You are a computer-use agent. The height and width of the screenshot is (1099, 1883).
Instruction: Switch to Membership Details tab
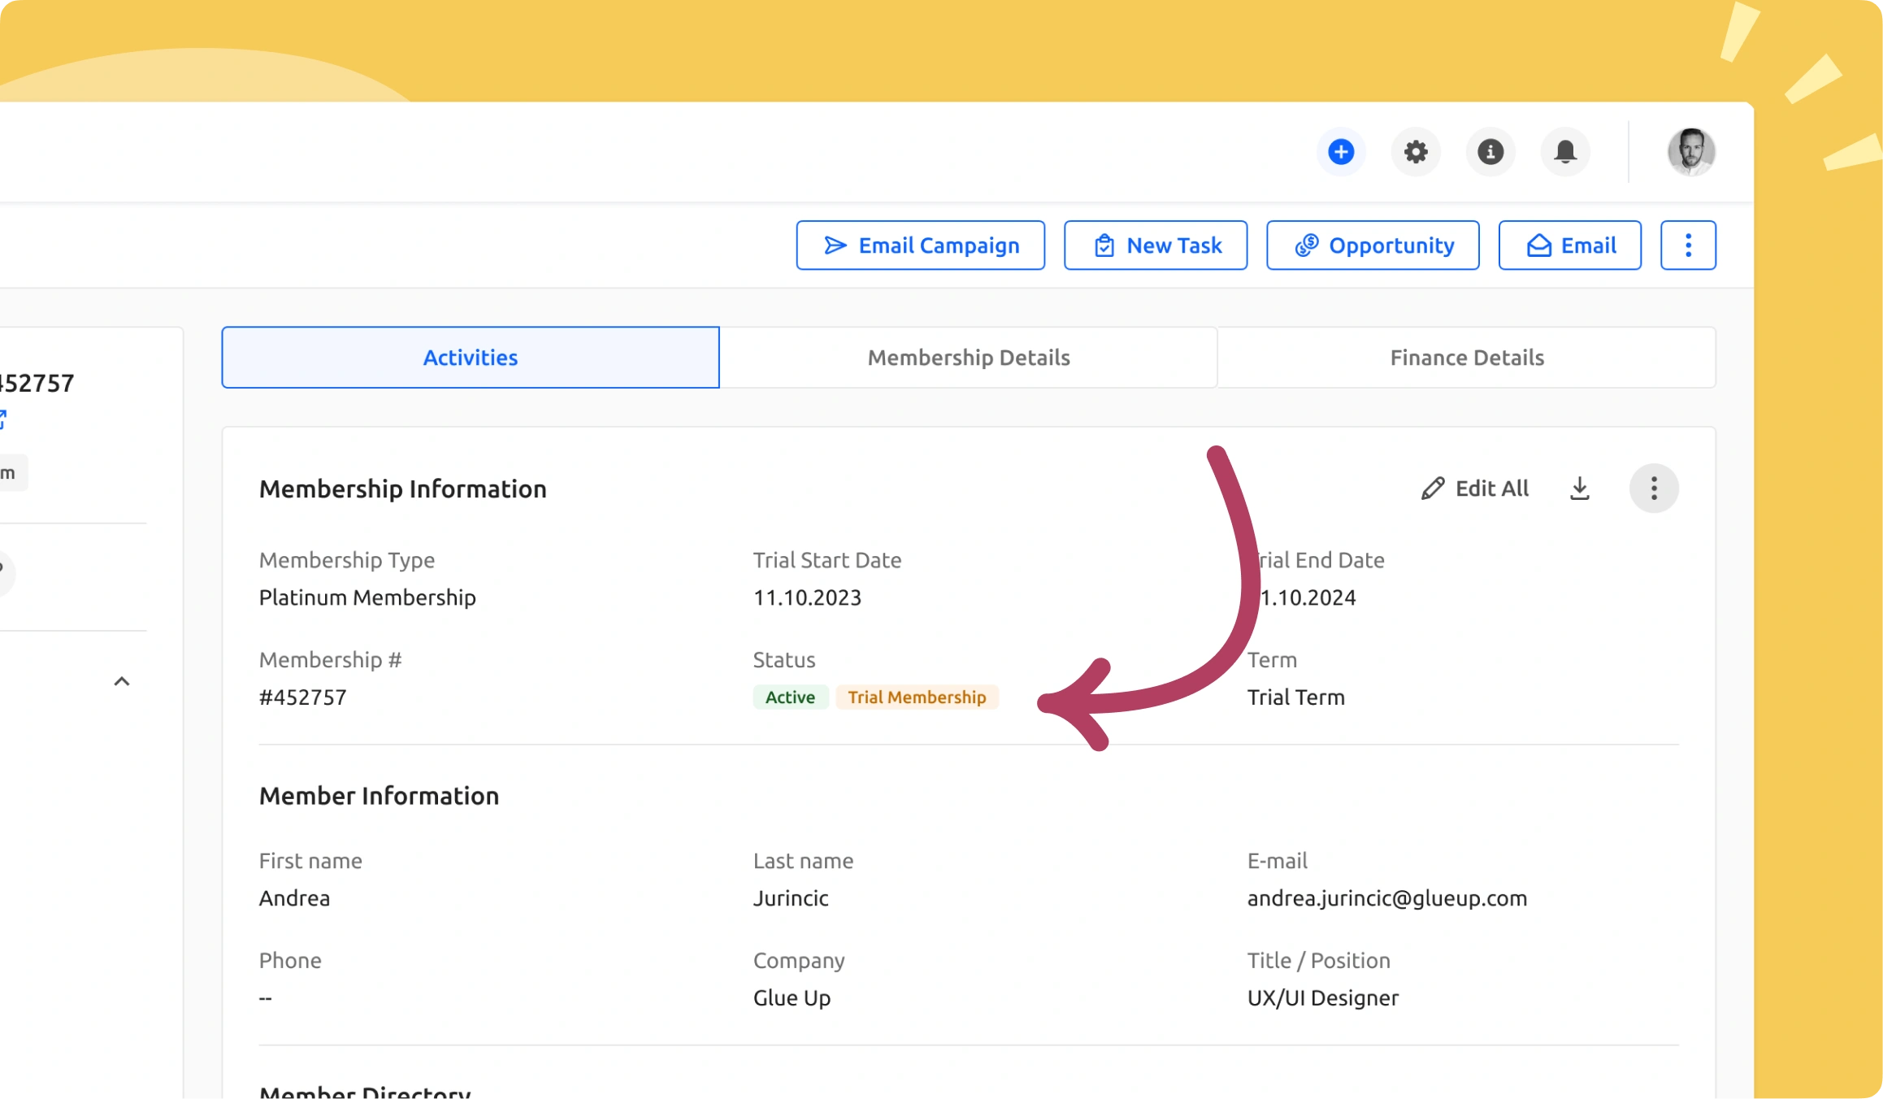[968, 358]
